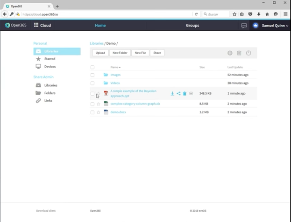Sort files by the Name column arrow
291x222 pixels.
pos(120,67)
